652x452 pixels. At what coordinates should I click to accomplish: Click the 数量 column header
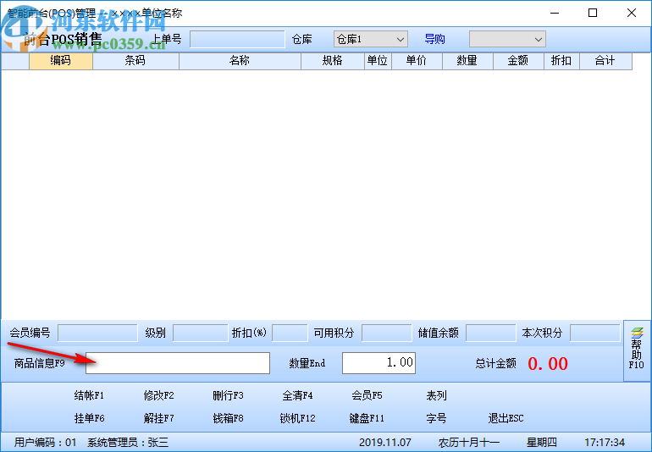[467, 61]
